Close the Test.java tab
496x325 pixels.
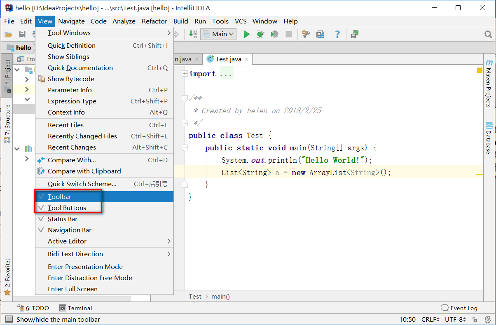(247, 59)
